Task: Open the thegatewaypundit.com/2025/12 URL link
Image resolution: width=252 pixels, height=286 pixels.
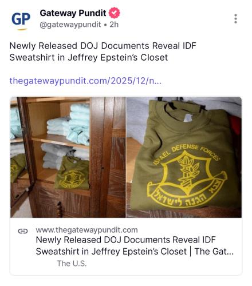Action: (85, 81)
